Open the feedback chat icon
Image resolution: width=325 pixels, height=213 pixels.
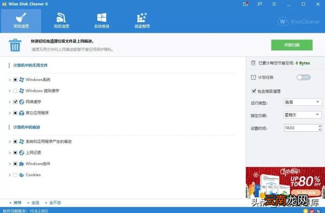(260, 4)
